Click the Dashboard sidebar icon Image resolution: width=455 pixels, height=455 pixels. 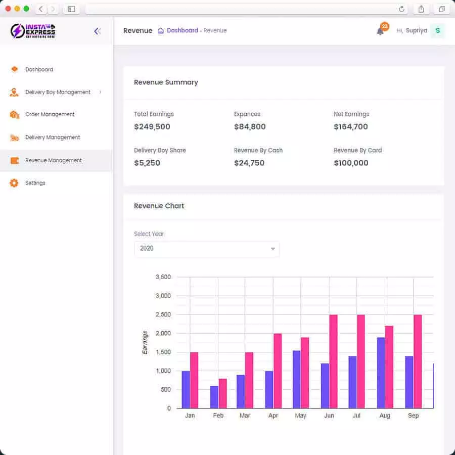[x=15, y=70]
